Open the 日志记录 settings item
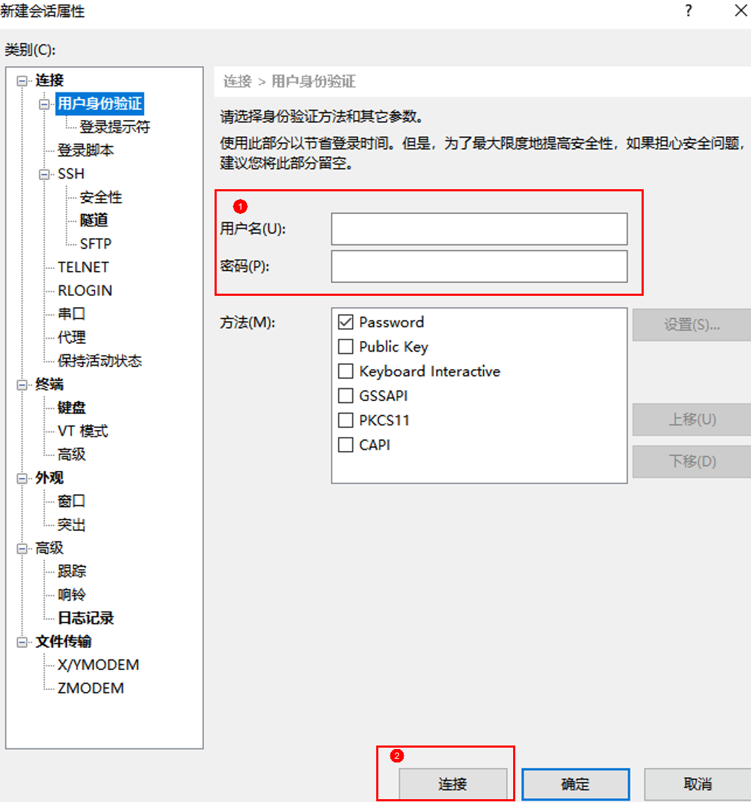751x802 pixels. point(86,618)
